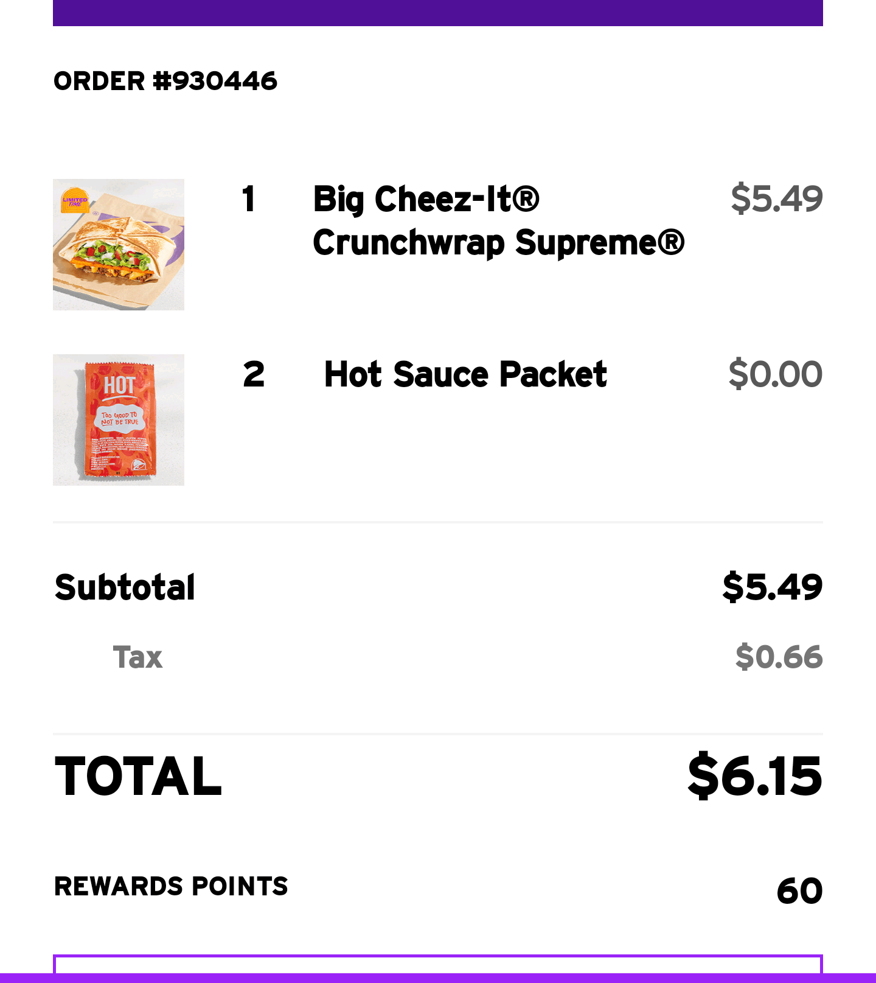
Task: Click the Hot Sauce Packet quantity 2
Action: click(254, 374)
